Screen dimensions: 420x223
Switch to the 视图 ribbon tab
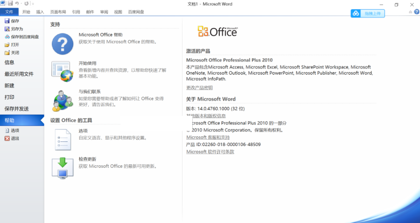(x=118, y=12)
